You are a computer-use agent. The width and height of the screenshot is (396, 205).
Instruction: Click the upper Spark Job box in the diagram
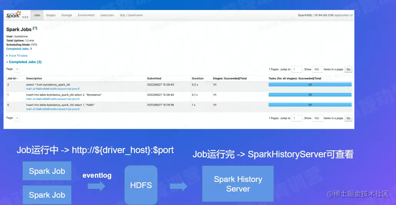pyautogui.click(x=47, y=171)
